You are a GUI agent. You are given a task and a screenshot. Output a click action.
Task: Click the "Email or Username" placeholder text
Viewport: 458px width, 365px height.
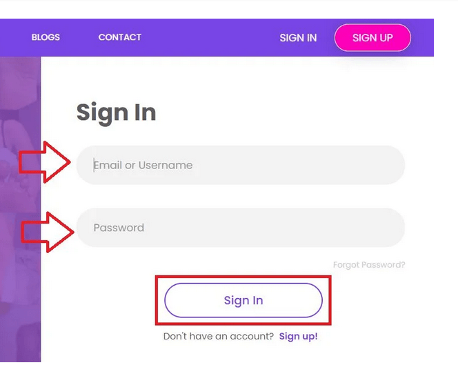pyautogui.click(x=143, y=166)
